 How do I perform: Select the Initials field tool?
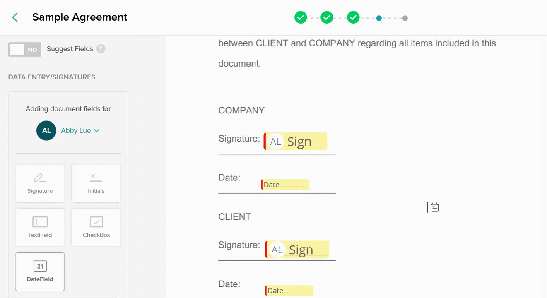[x=96, y=183]
